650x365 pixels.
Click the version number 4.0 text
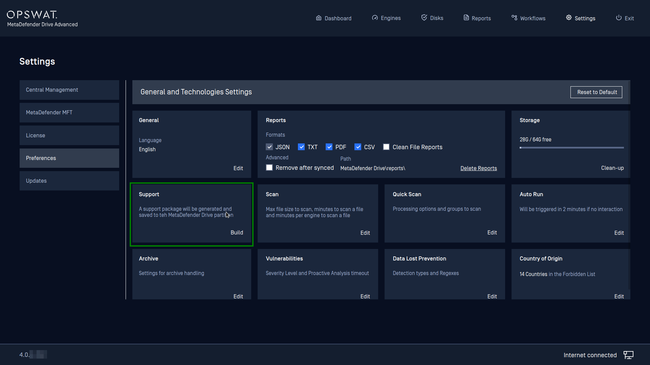[x=24, y=355]
